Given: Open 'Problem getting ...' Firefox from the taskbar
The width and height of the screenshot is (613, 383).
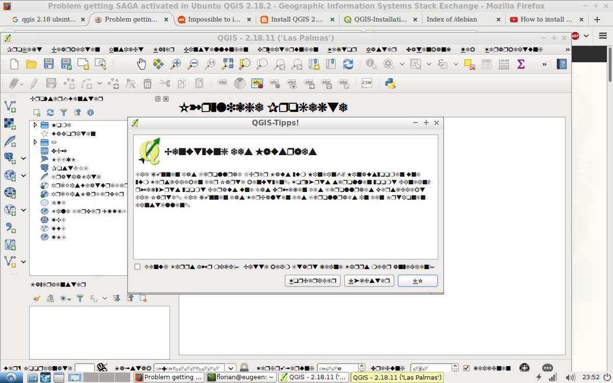Looking at the screenshot, I should (169, 377).
